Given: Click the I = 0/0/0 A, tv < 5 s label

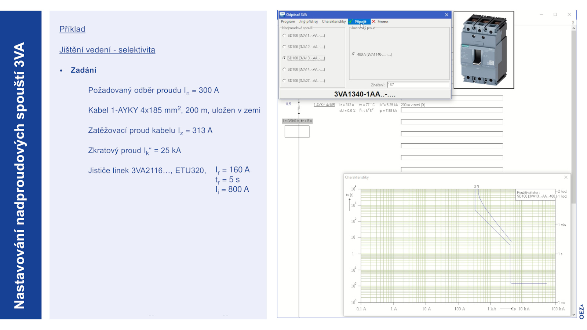Looking at the screenshot, I should pyautogui.click(x=297, y=121).
